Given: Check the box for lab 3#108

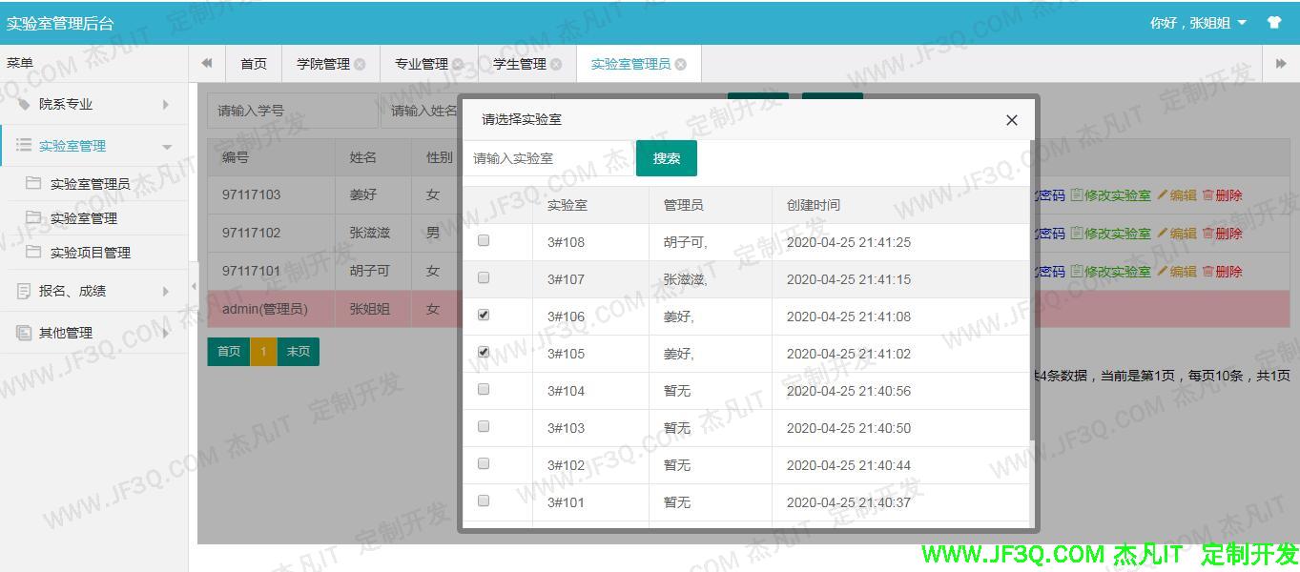Looking at the screenshot, I should click(x=484, y=241).
